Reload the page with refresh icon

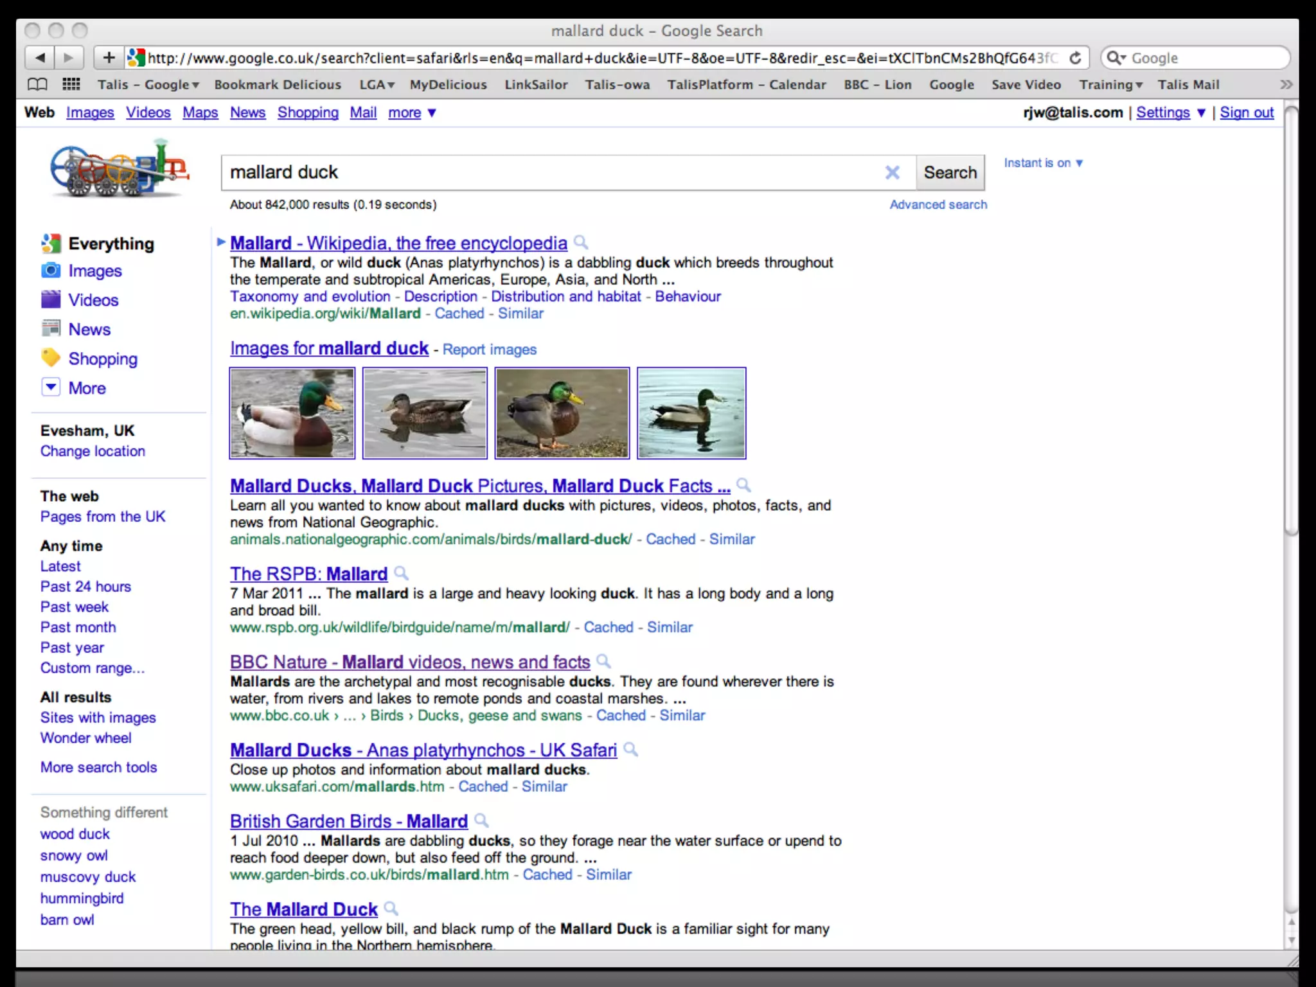1075,58
